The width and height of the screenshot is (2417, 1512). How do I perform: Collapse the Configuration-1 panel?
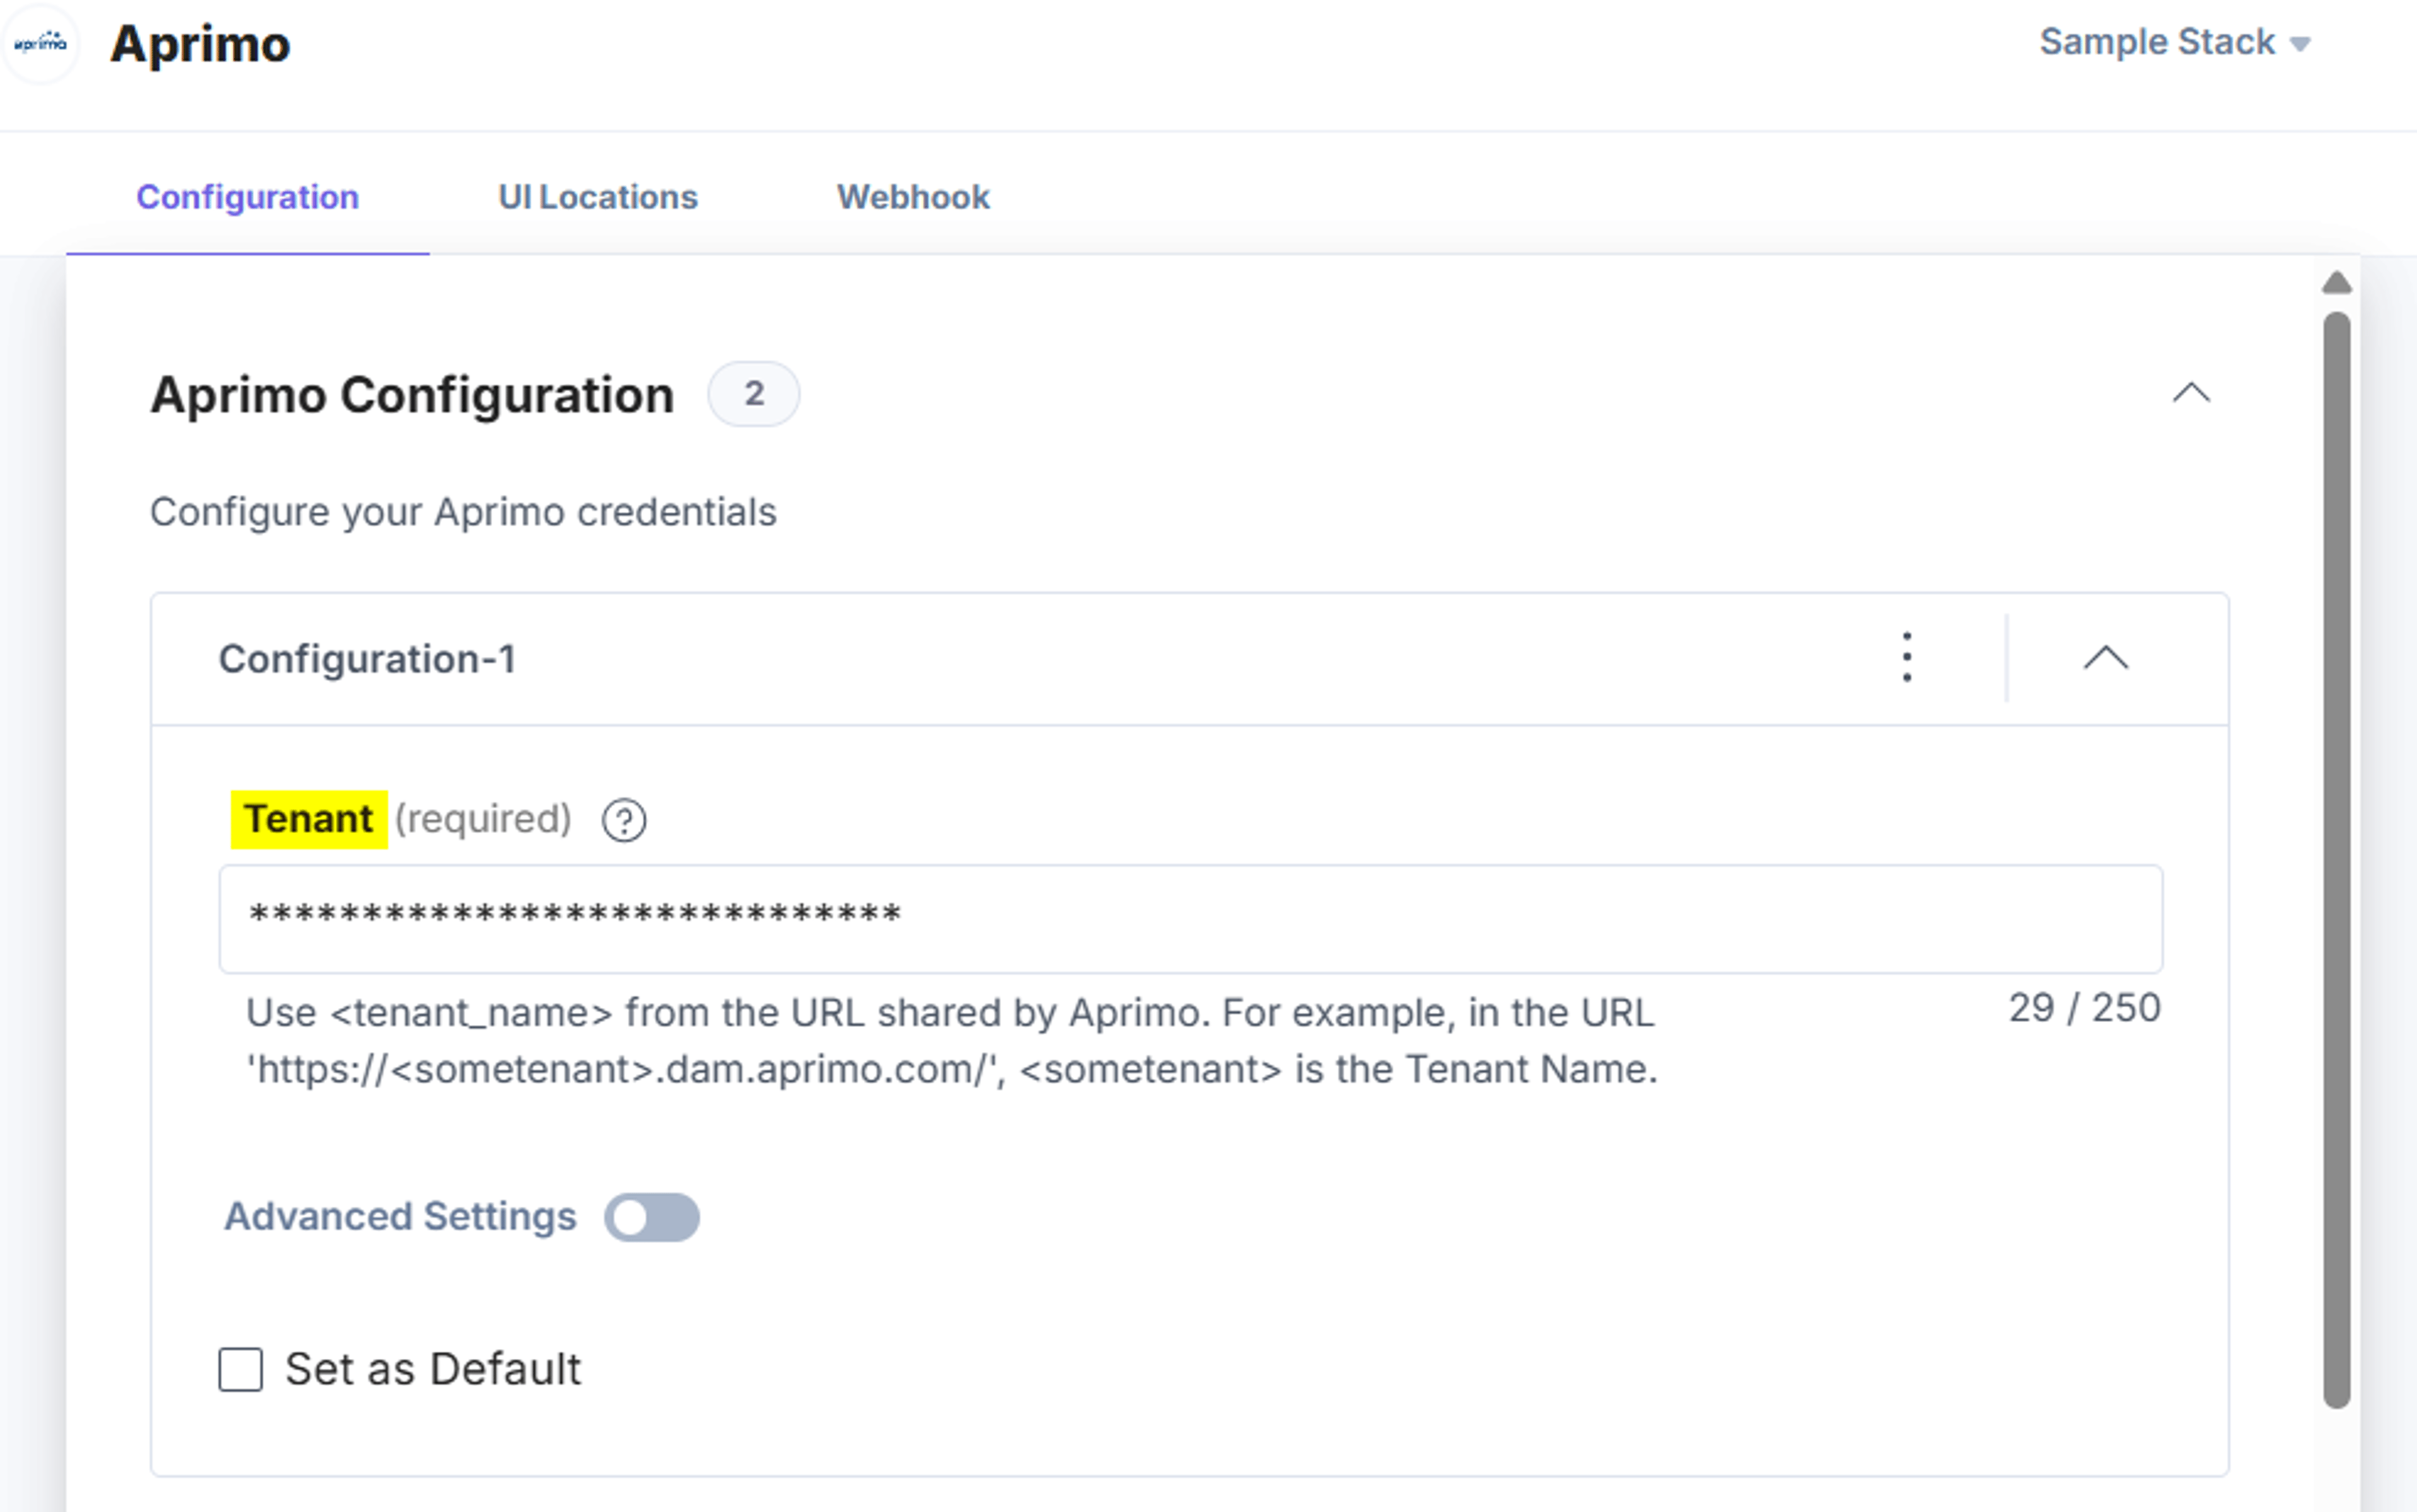2105,658
